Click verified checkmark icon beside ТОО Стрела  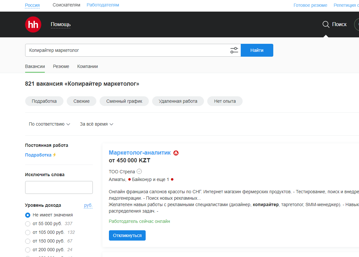[x=139, y=171]
